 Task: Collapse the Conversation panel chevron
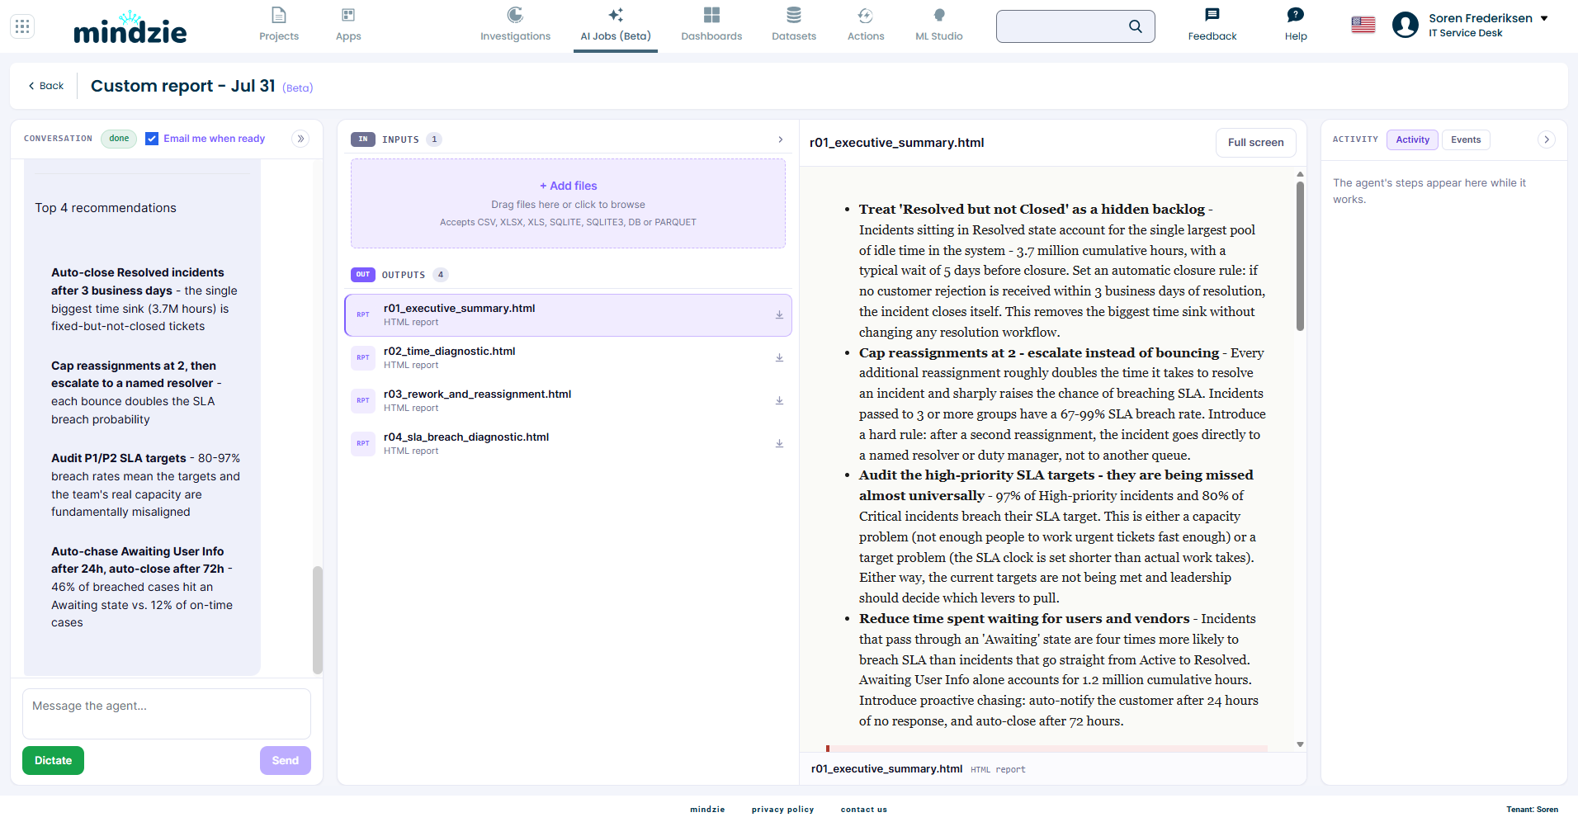click(x=300, y=139)
